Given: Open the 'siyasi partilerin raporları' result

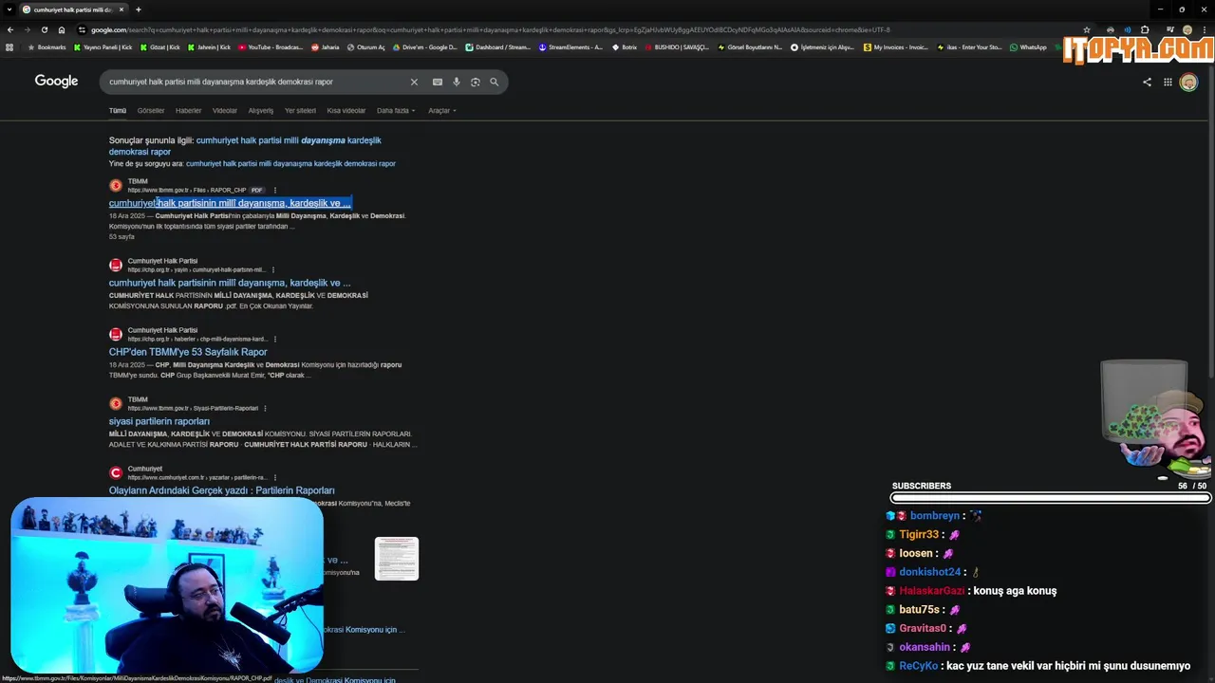Looking at the screenshot, I should pyautogui.click(x=159, y=421).
